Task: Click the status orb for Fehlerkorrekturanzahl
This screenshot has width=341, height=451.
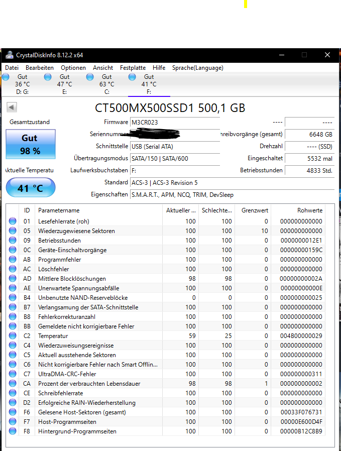Action: coord(13,316)
